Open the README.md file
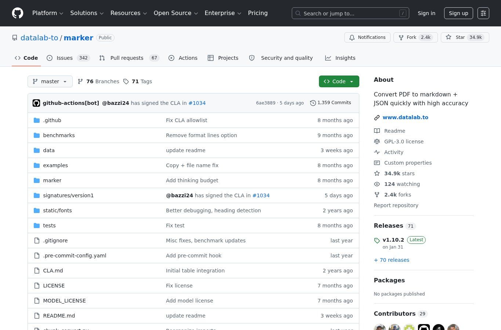 (x=59, y=316)
